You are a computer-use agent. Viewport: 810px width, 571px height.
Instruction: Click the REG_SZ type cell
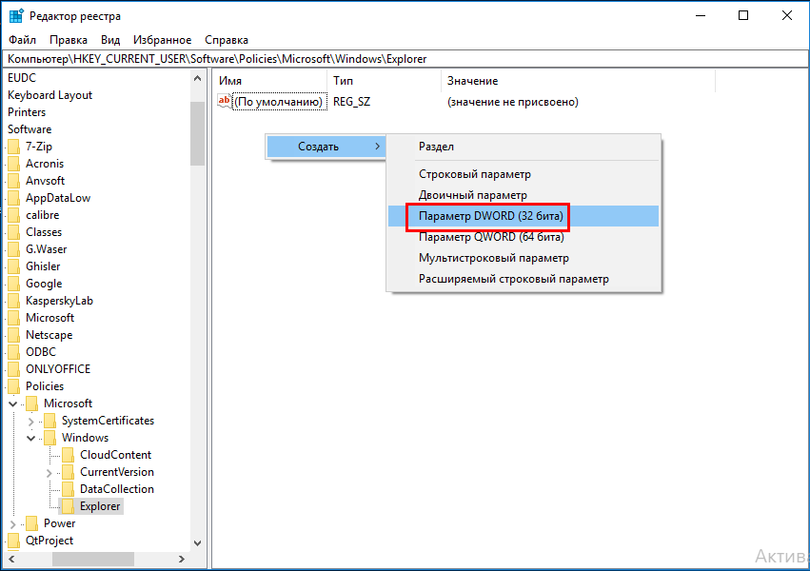click(352, 102)
